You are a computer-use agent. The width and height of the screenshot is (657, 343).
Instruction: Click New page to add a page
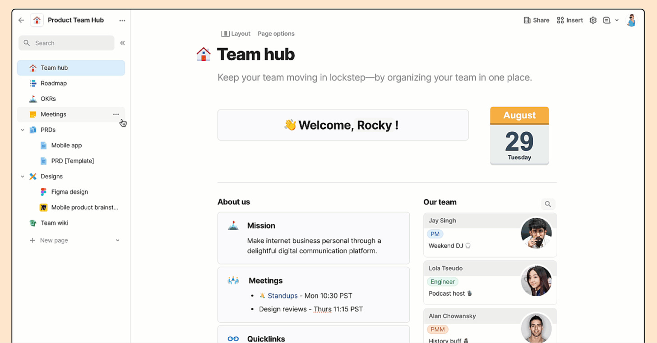(49, 240)
